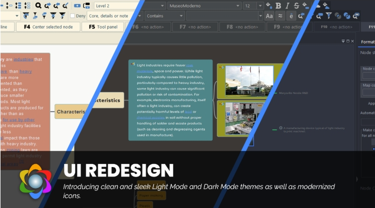Enable the Deny checkbox
Image resolution: width=375 pixels, height=208 pixels.
tap(73, 16)
